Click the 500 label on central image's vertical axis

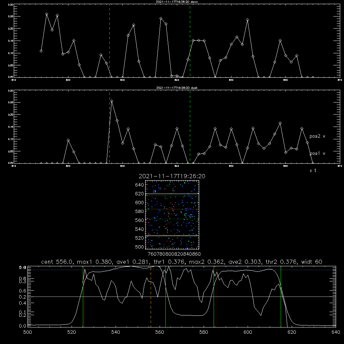(140, 247)
